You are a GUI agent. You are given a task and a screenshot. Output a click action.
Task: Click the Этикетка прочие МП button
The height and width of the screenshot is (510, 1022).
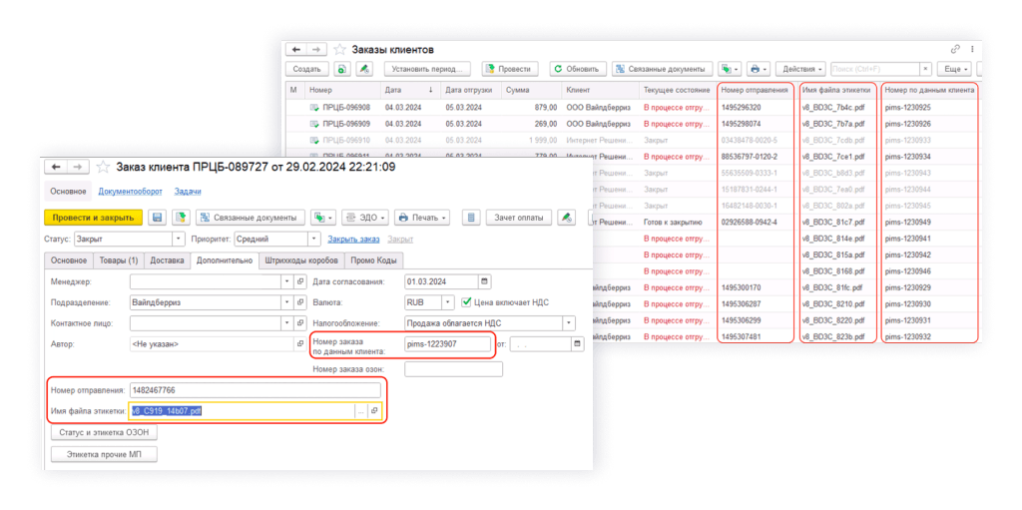104,454
